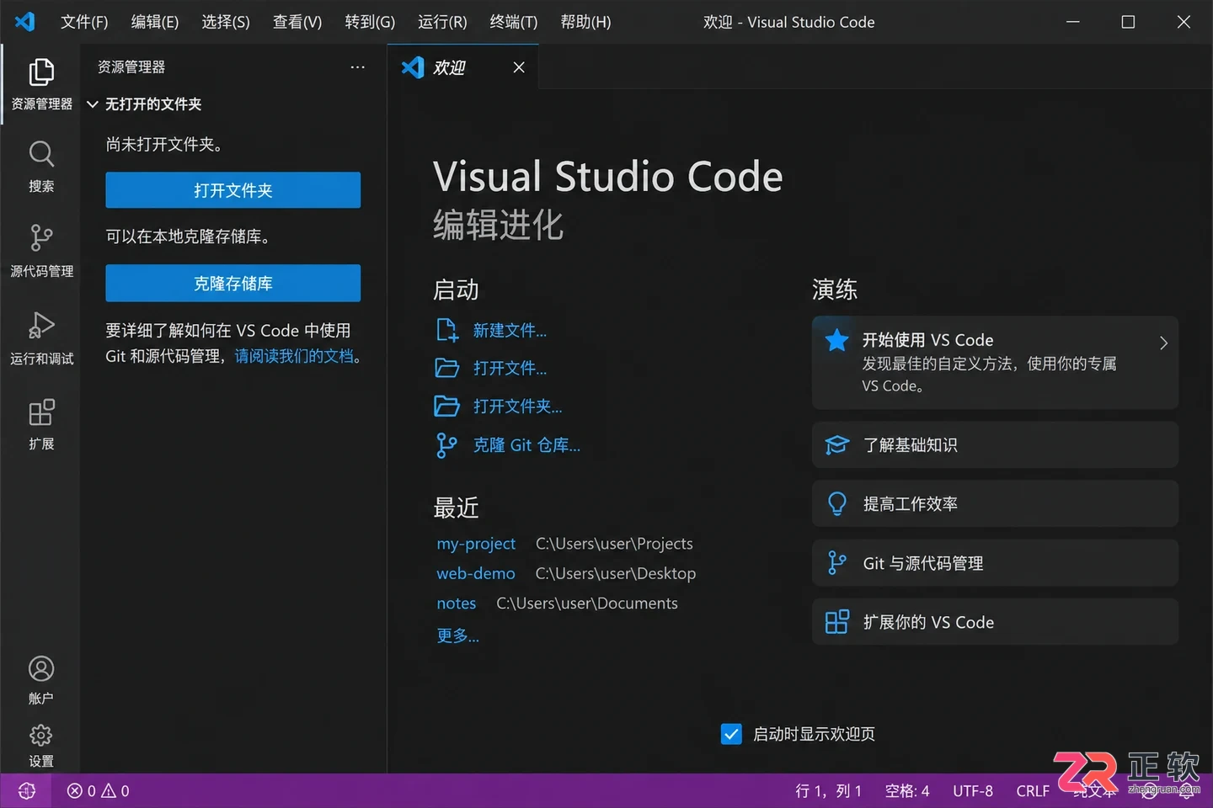The width and height of the screenshot is (1213, 808).
Task: Open the Git 与源代码管理 walkthrough
Action: [995, 563]
